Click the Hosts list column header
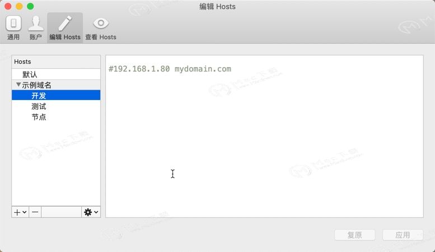The image size is (435, 252). point(56,61)
